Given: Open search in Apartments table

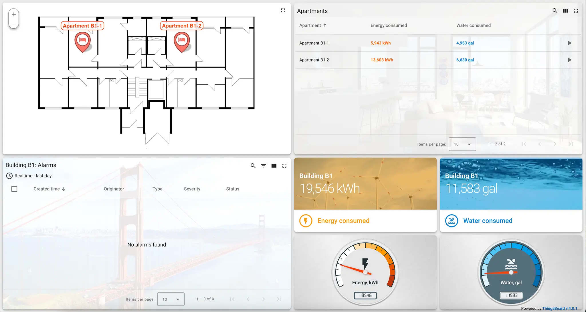Looking at the screenshot, I should click(555, 11).
